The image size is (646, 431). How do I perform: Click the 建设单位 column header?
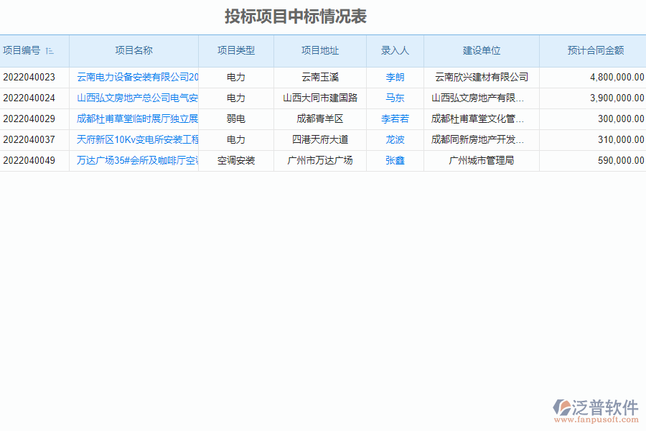[482, 51]
